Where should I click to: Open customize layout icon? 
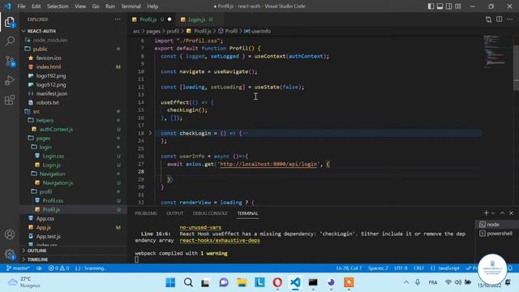click(x=458, y=6)
